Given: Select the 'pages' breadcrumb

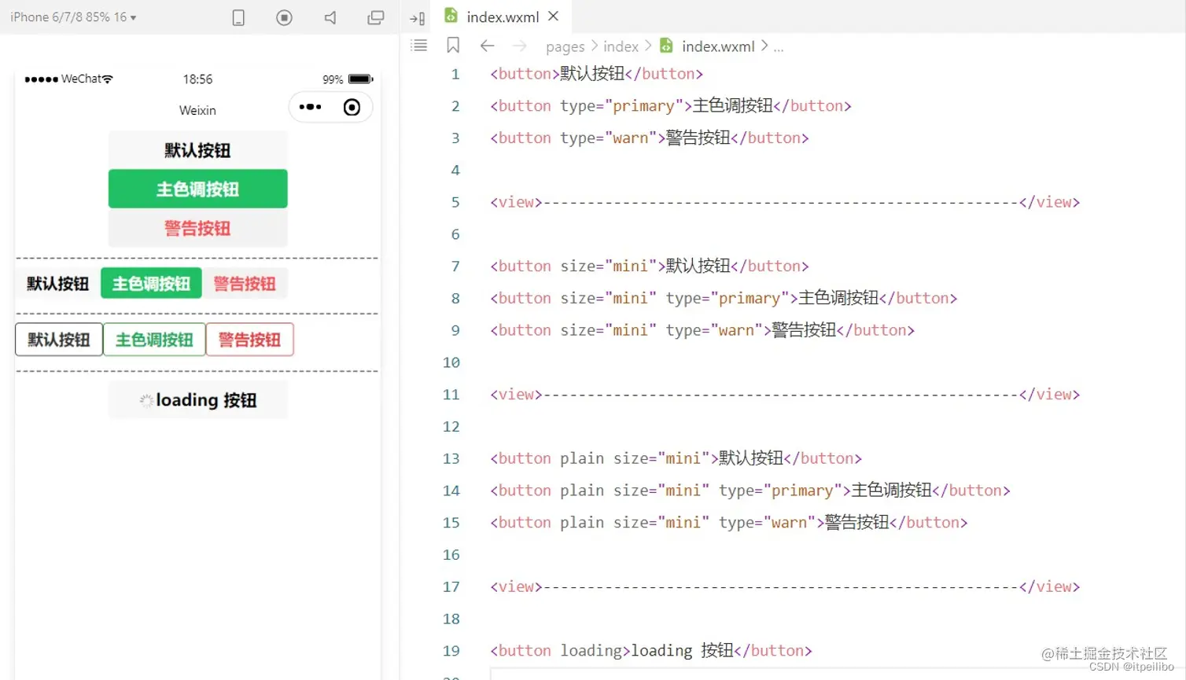Looking at the screenshot, I should [x=565, y=46].
